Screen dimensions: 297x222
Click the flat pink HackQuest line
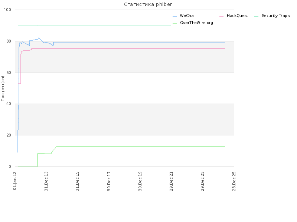coord(128,48)
